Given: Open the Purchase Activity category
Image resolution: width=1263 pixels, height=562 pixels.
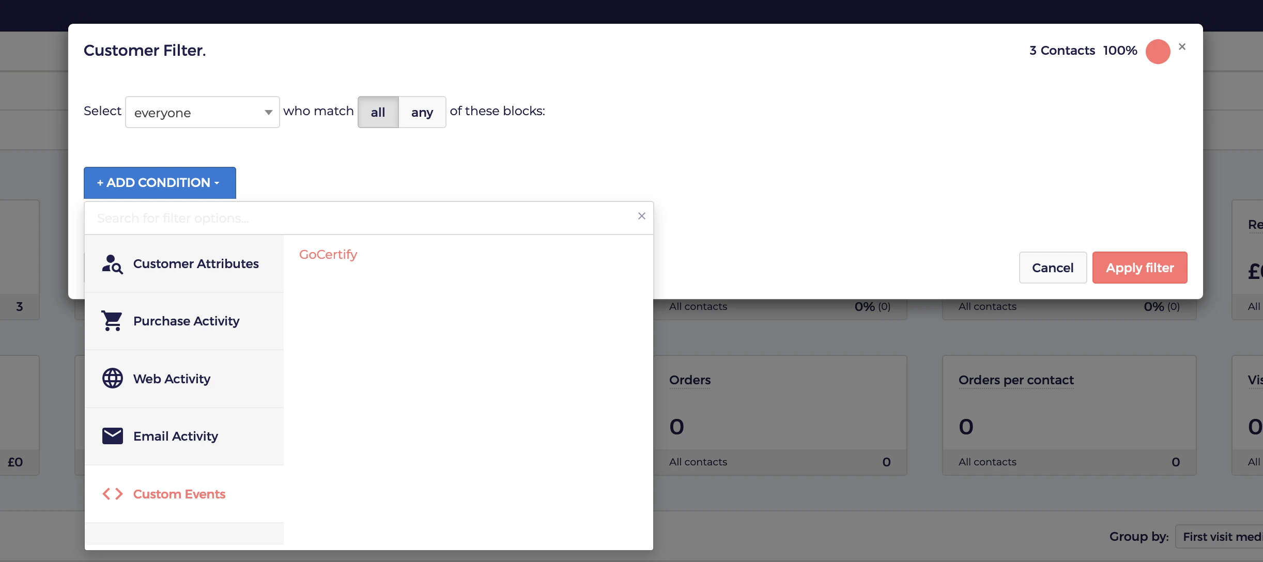Looking at the screenshot, I should [184, 321].
